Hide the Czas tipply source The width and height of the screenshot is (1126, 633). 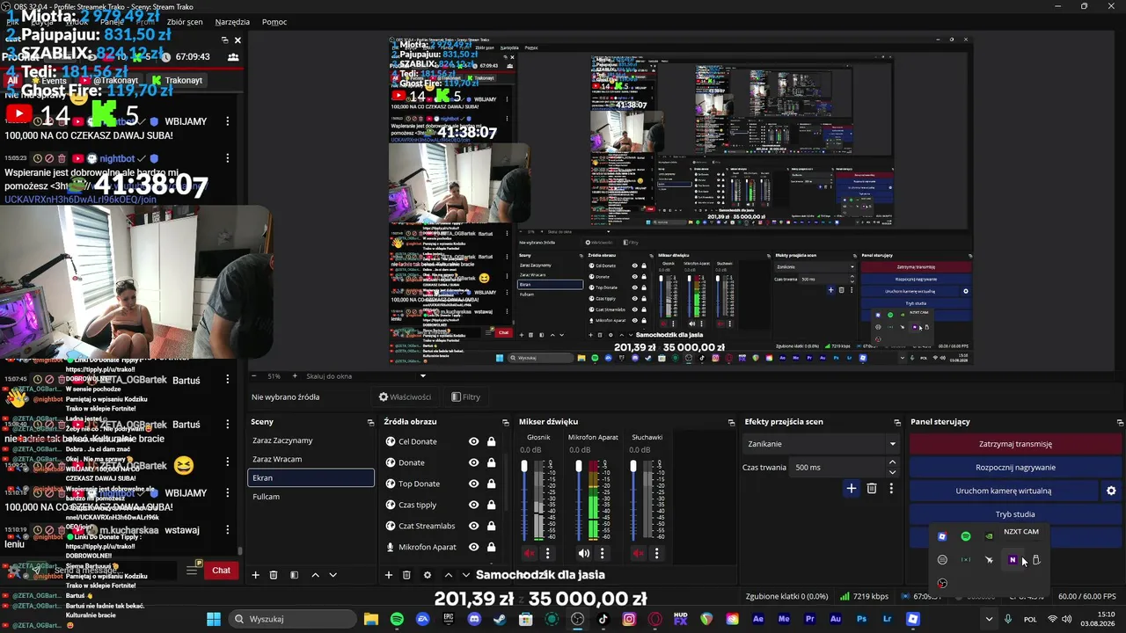click(x=473, y=505)
